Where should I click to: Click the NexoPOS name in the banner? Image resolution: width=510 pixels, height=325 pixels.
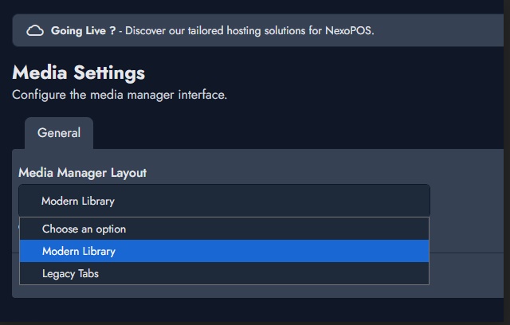[348, 30]
